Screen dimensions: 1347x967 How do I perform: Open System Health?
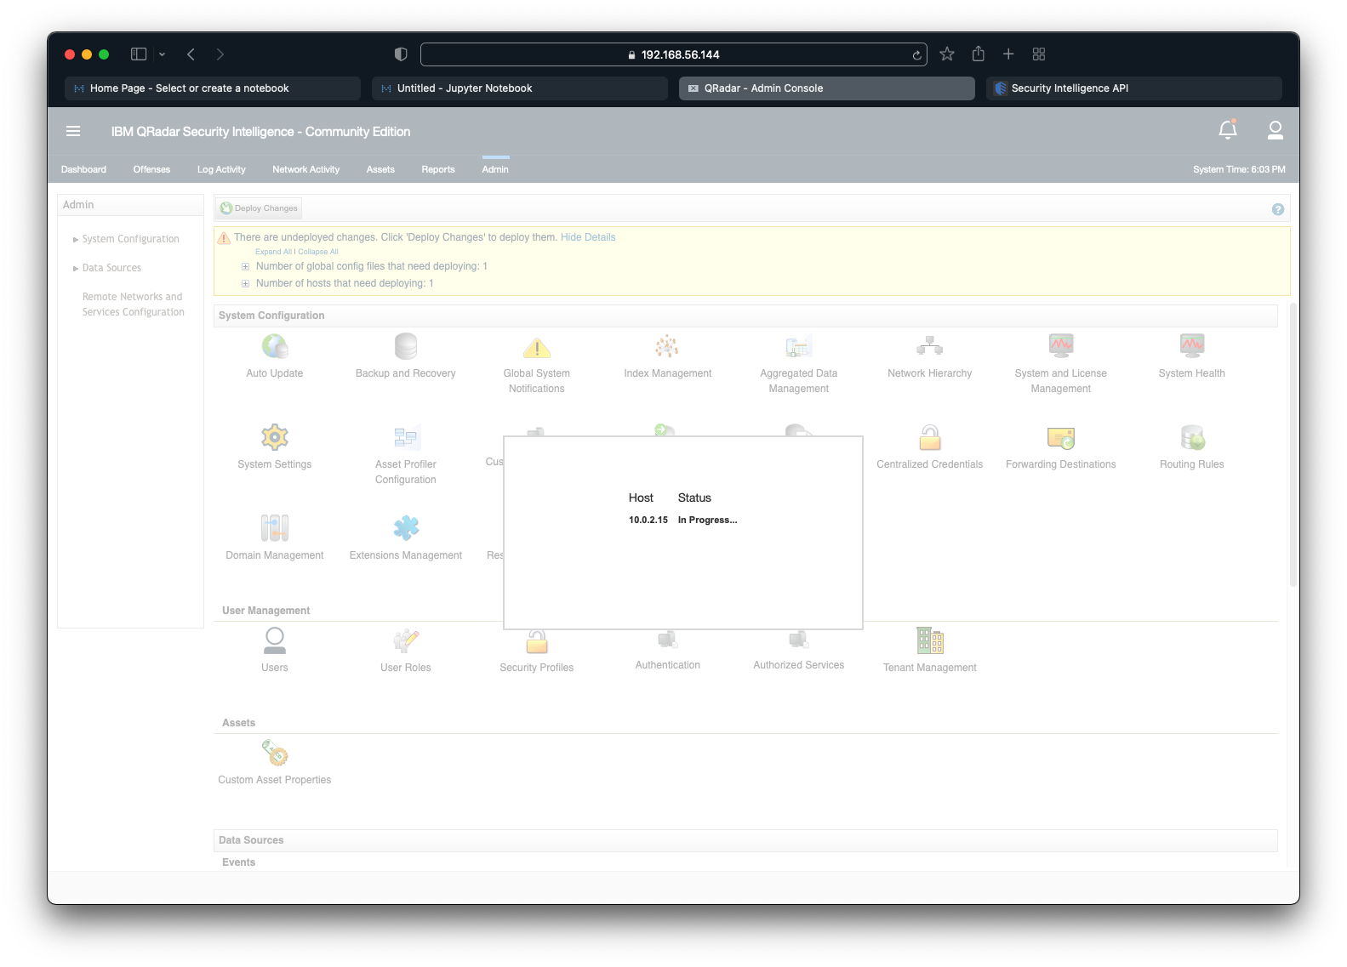[x=1192, y=346]
